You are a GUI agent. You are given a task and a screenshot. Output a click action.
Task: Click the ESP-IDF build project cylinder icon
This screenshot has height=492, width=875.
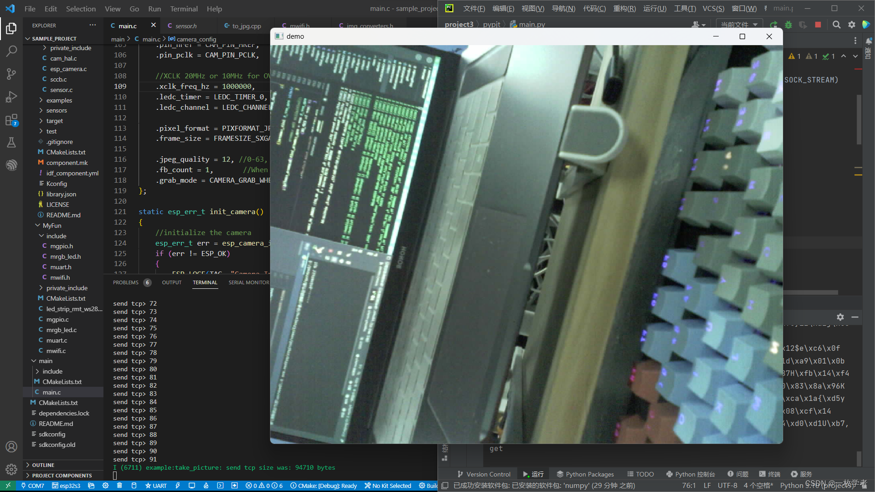[134, 486]
